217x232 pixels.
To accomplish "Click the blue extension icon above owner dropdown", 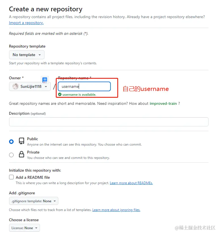I will point(45,80).
